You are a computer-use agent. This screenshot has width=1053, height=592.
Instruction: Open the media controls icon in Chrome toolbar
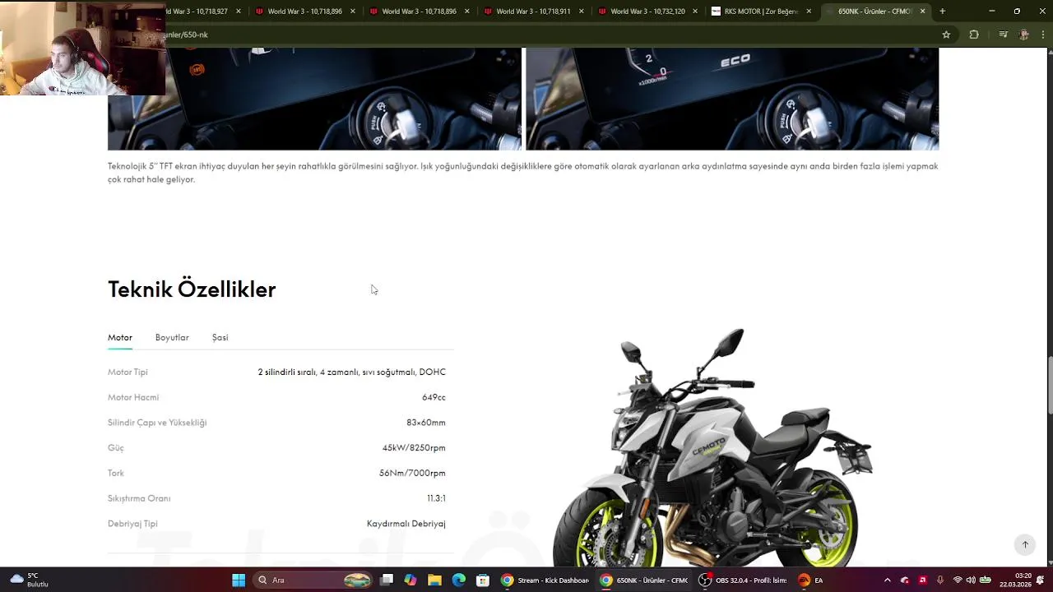1003,35
